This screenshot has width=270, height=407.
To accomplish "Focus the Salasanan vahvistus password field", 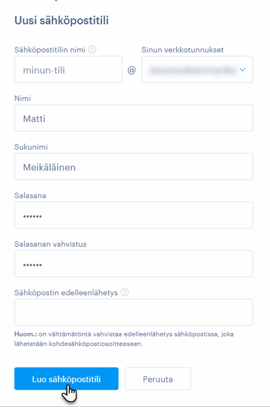I will point(134,264).
